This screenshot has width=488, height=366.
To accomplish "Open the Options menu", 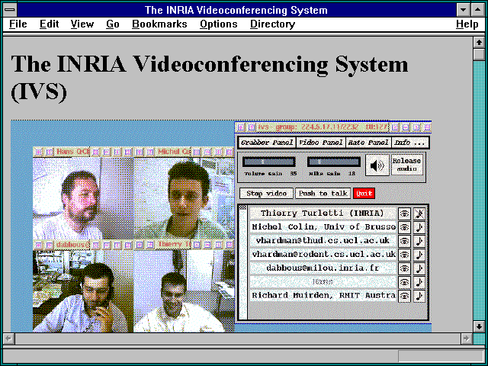I will point(219,24).
